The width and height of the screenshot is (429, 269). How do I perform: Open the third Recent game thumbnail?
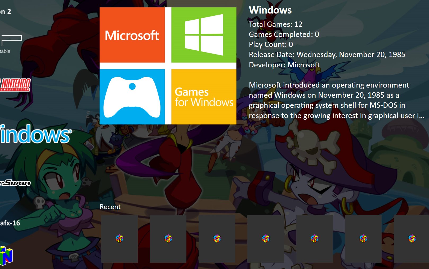point(217,238)
